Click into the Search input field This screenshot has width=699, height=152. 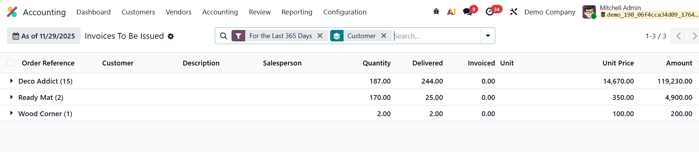pos(436,36)
